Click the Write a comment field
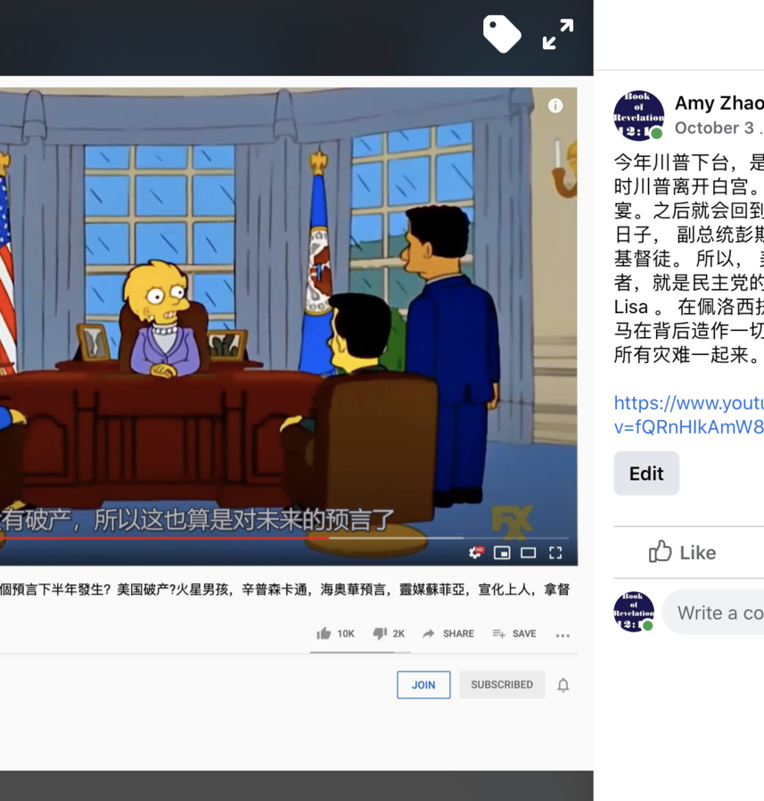The width and height of the screenshot is (764, 801). [713, 613]
